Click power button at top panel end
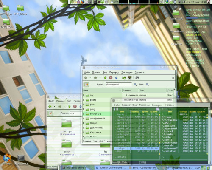The height and width of the screenshot is (170, 212). (x=209, y=2)
